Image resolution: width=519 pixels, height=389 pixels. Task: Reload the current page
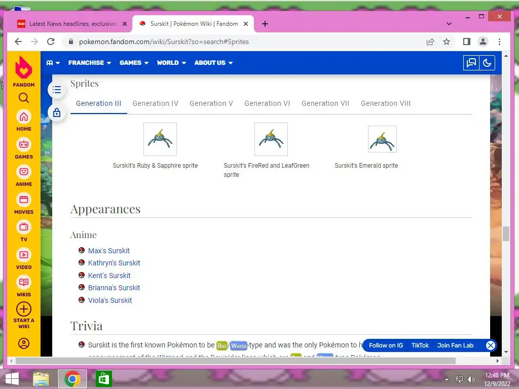tap(51, 42)
